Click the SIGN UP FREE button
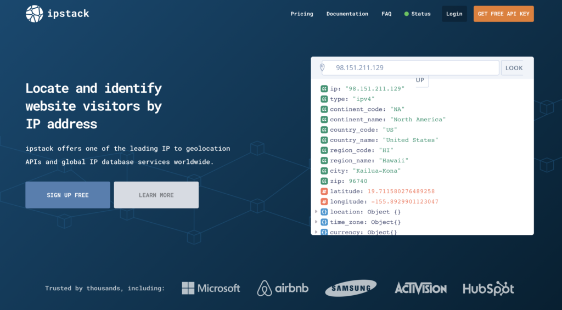Screen dimensions: 562x310 [x=68, y=195]
